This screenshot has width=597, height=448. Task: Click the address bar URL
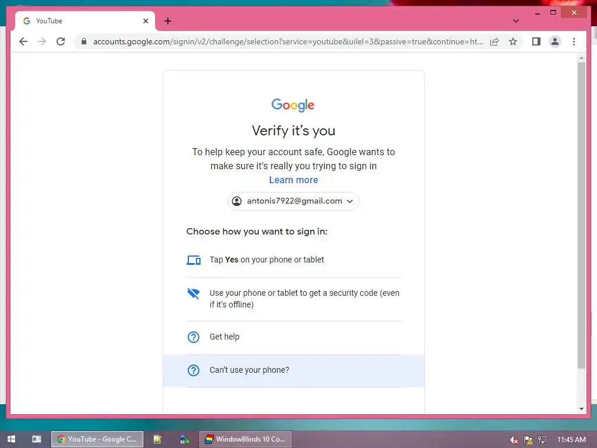[288, 41]
